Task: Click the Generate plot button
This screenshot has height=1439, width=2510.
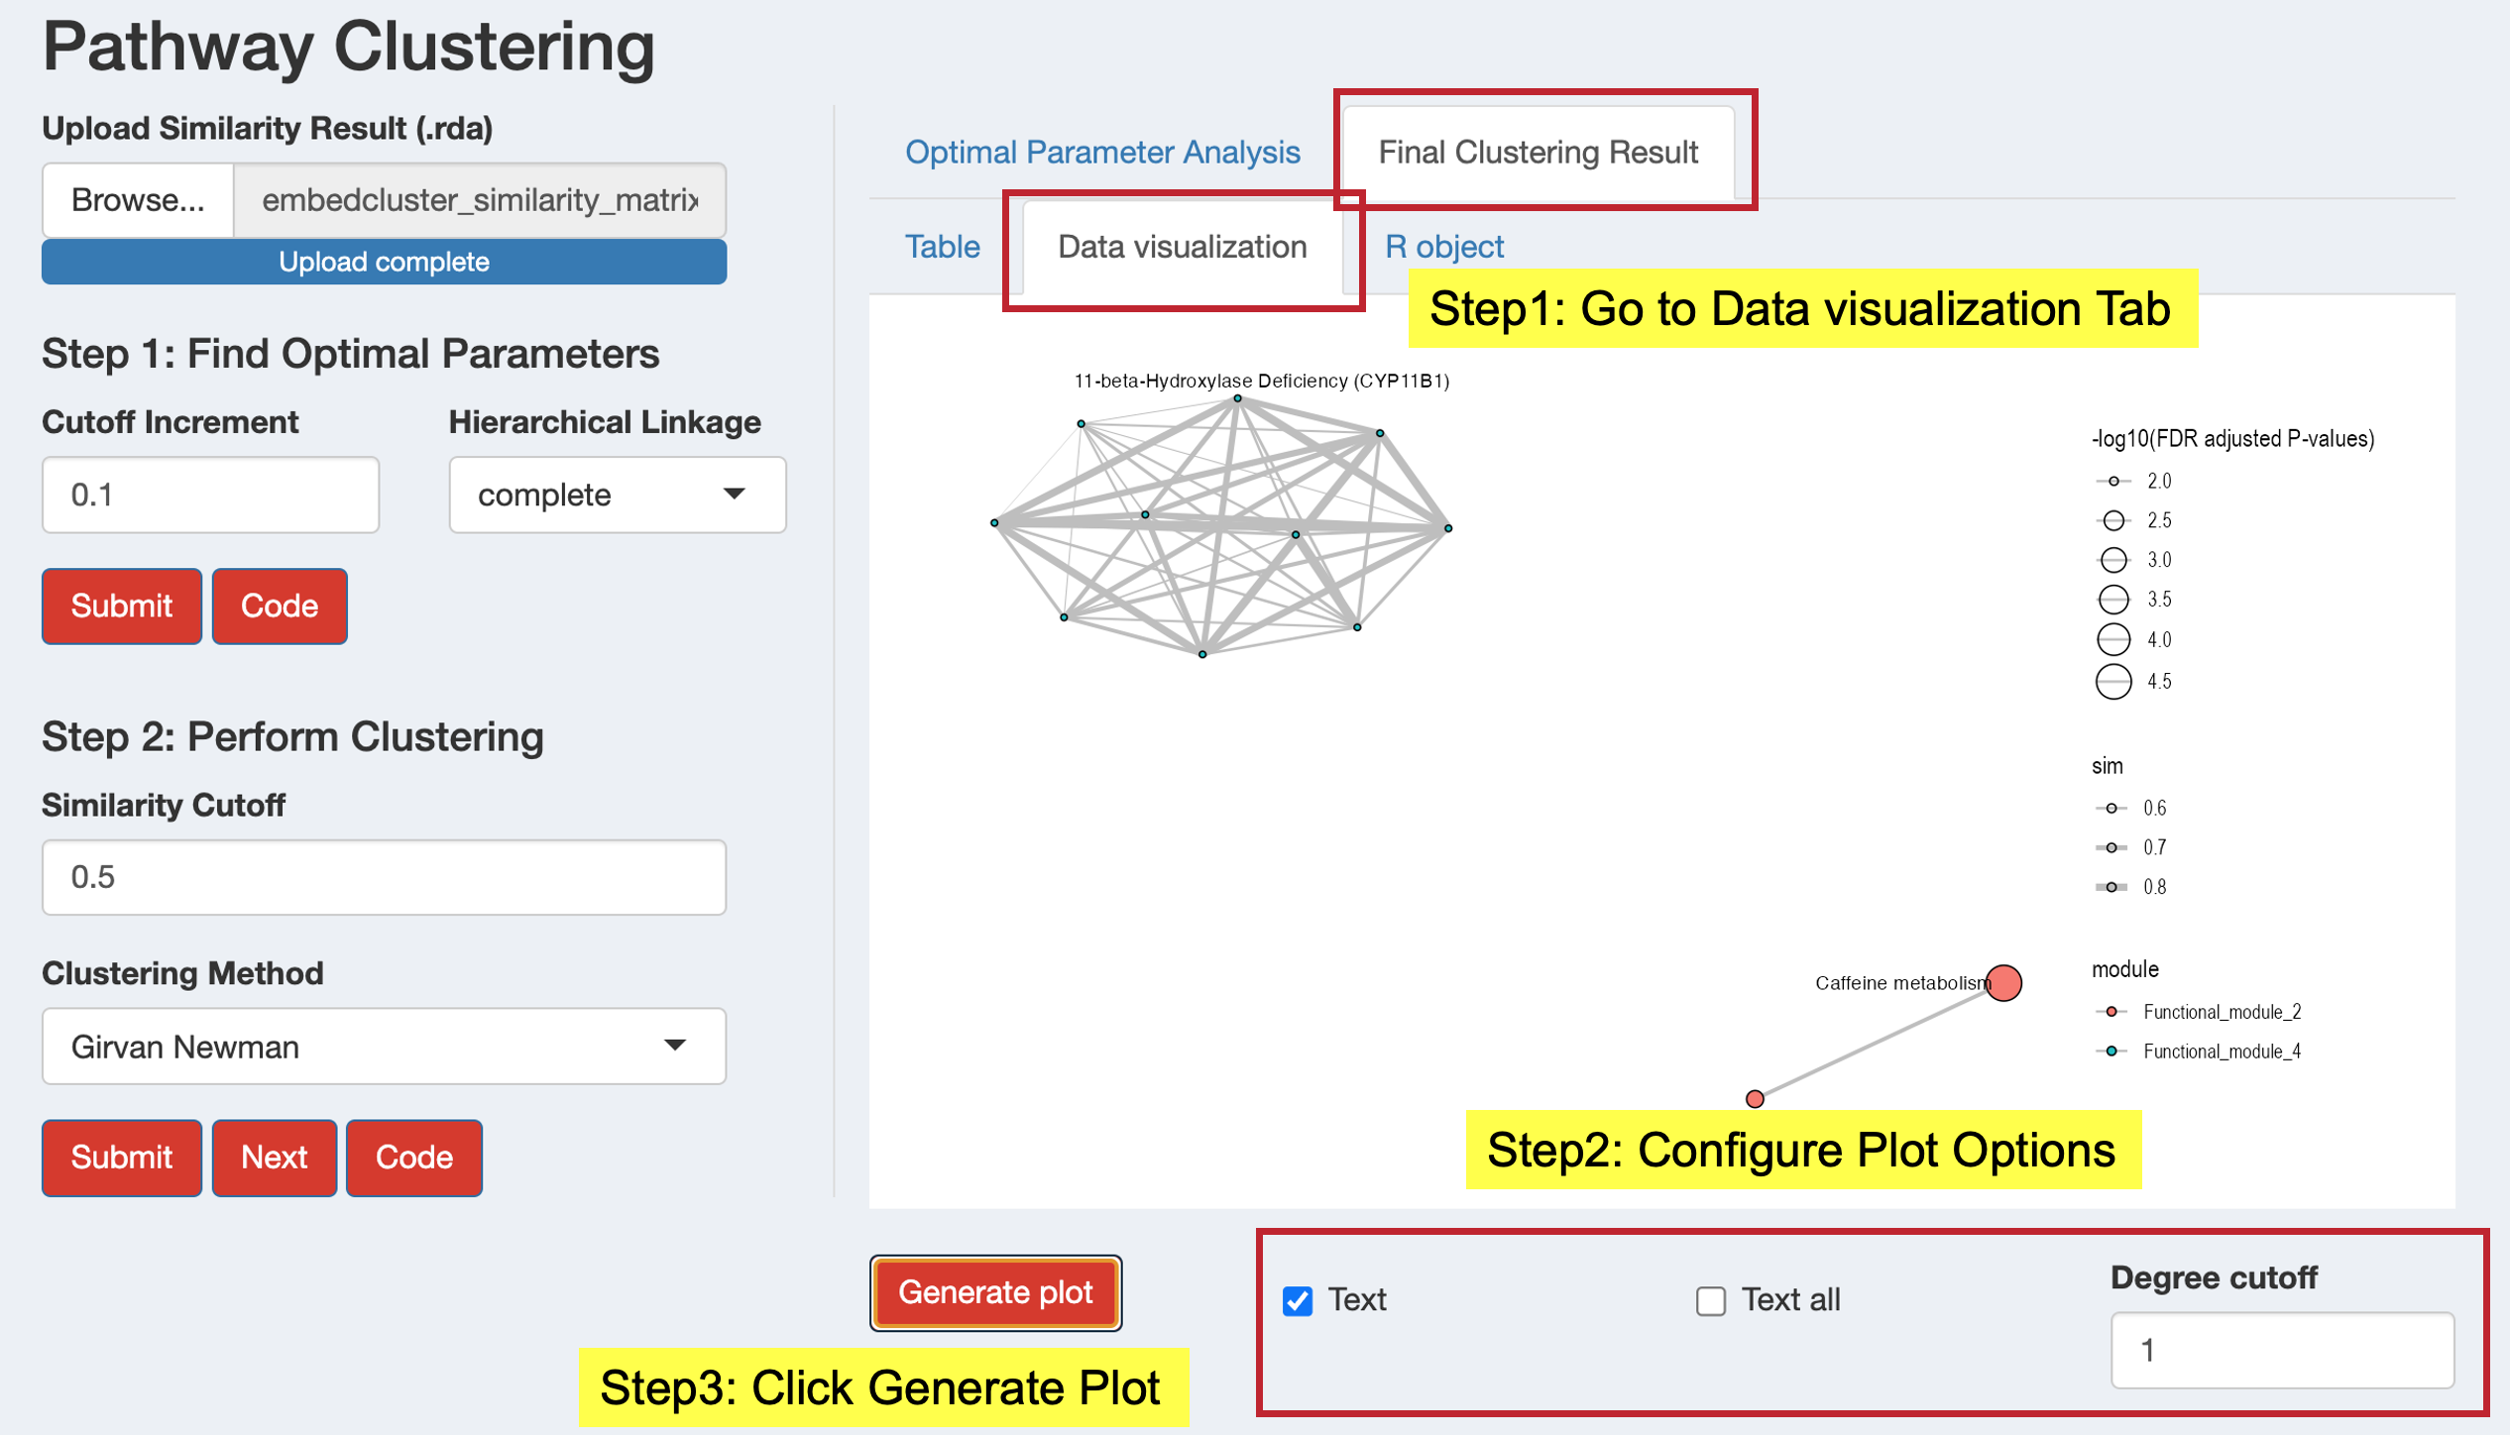Action: (995, 1295)
